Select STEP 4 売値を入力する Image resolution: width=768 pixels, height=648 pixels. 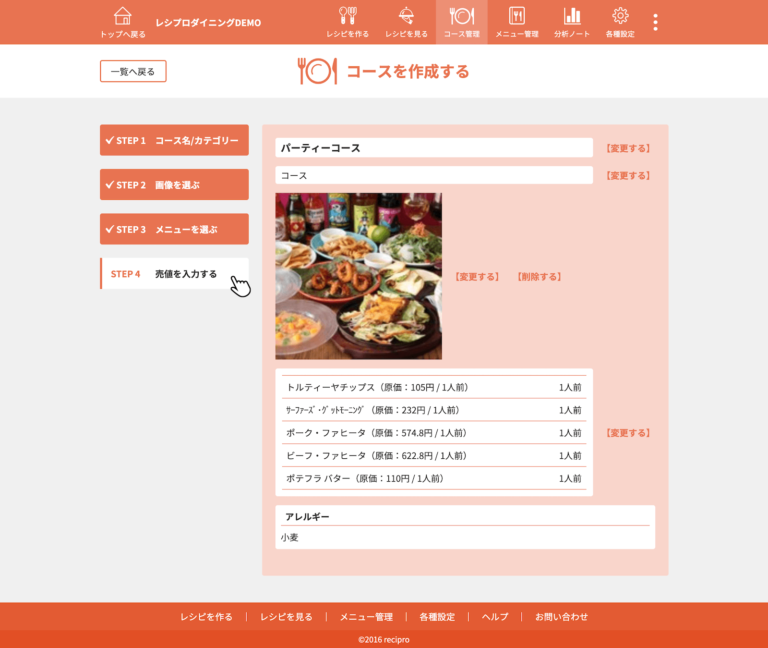coord(174,274)
